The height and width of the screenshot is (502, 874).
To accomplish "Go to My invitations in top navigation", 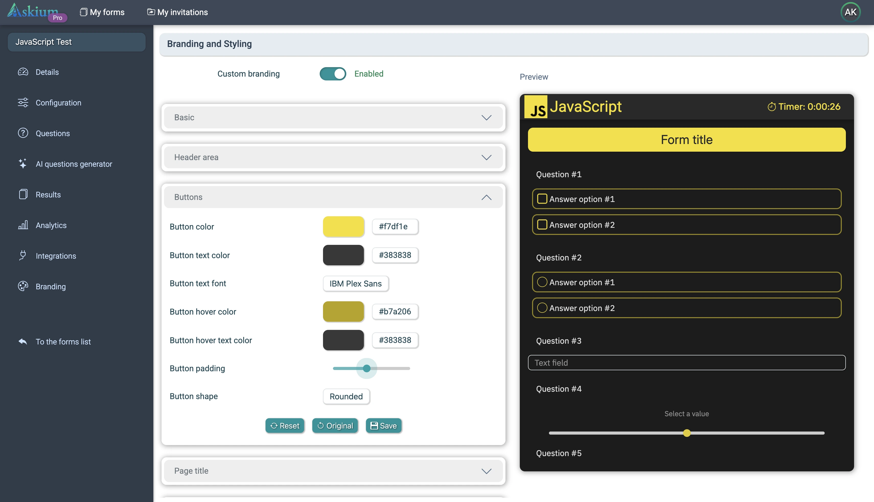I will pyautogui.click(x=177, y=12).
